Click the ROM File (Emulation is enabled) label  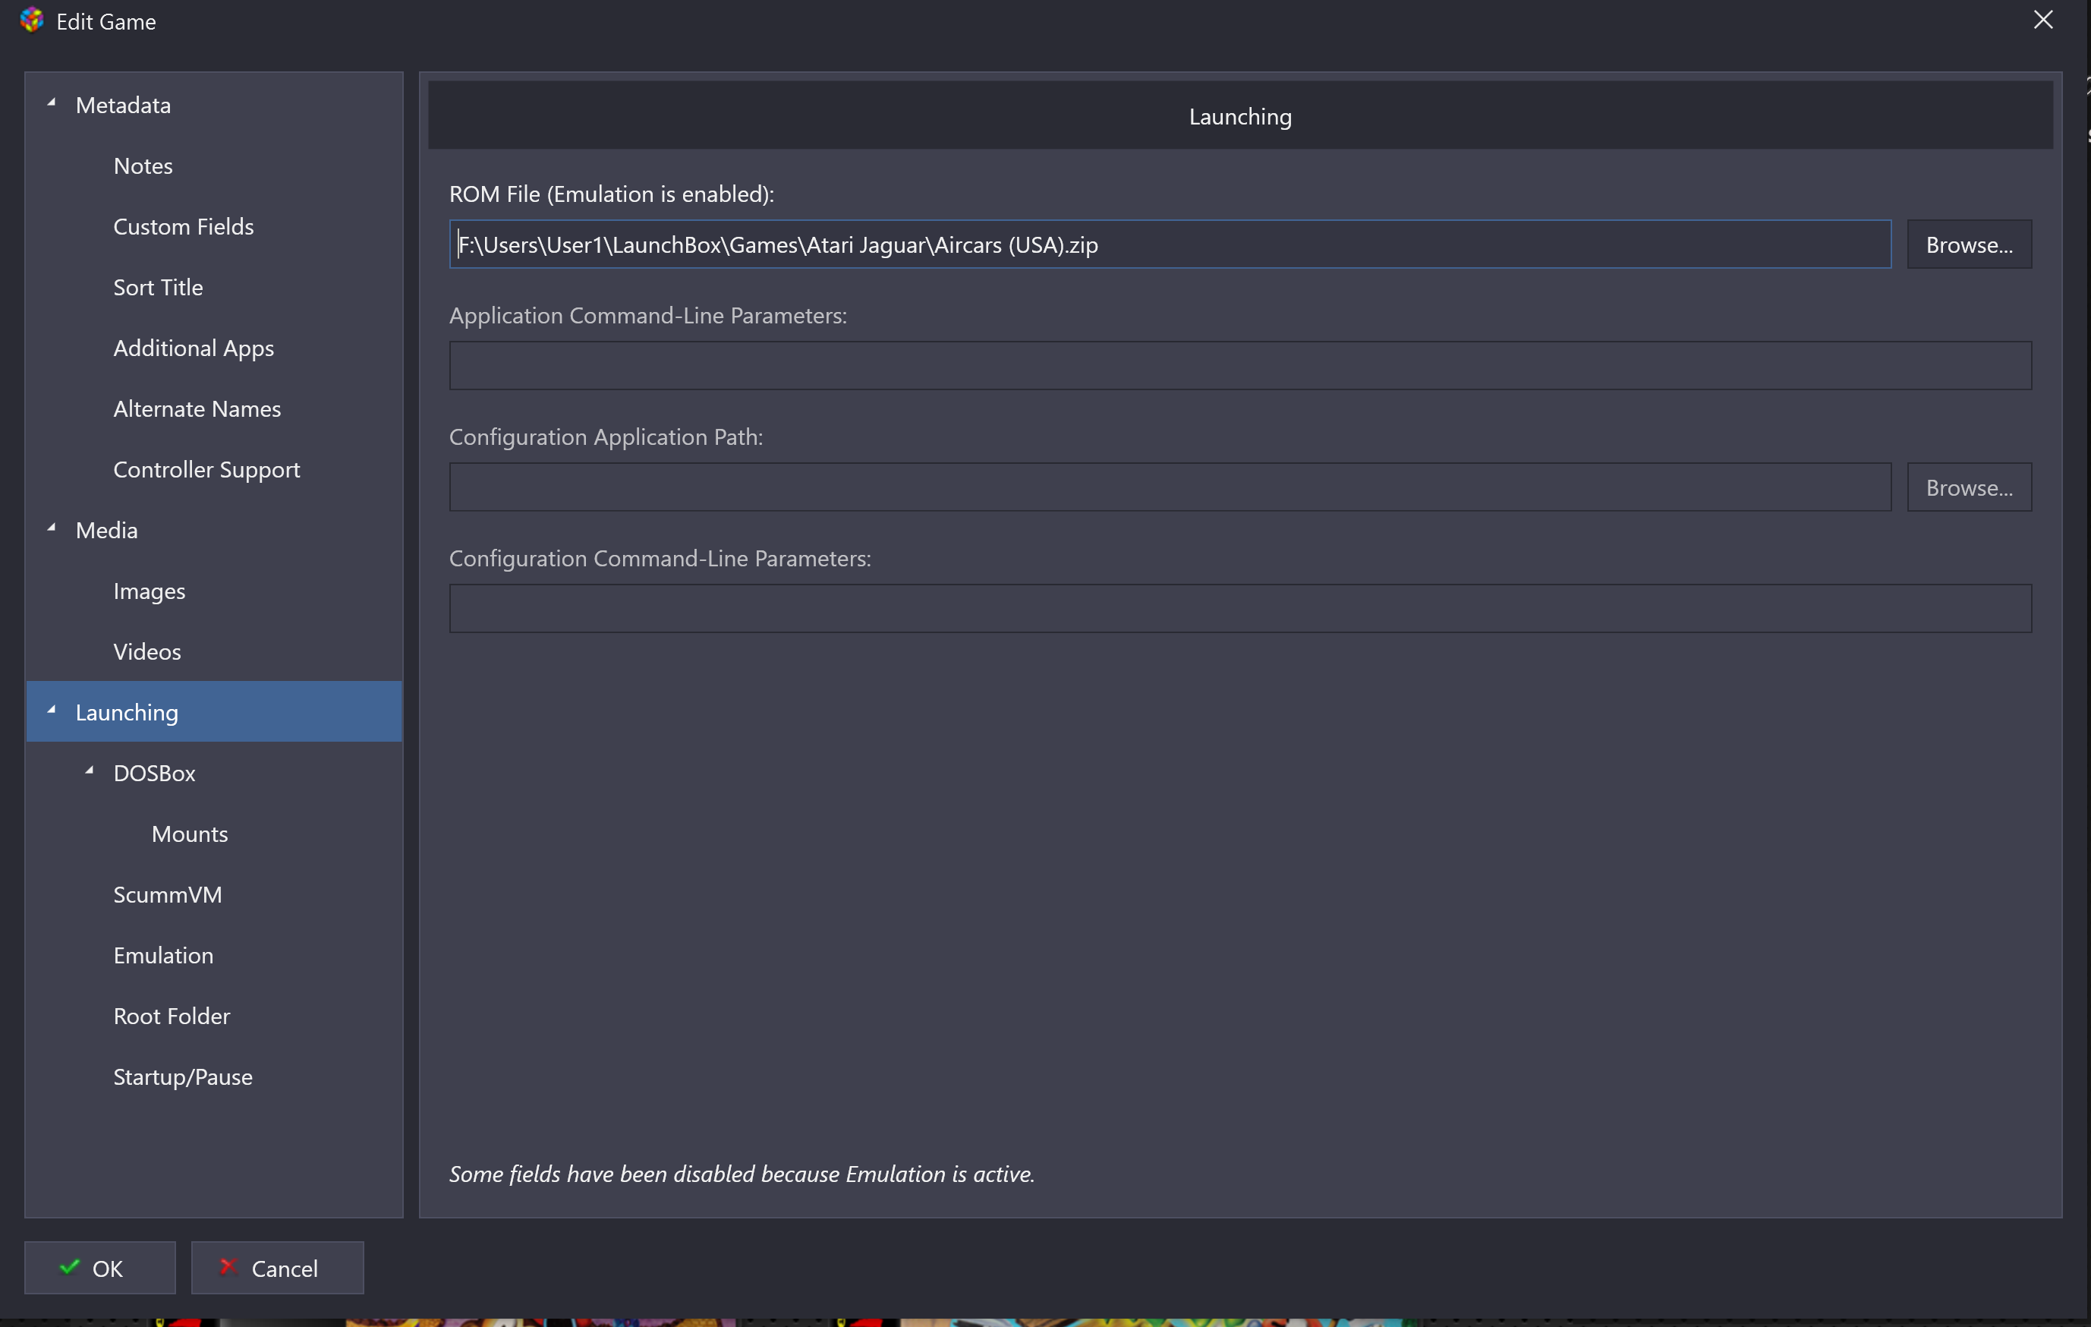pos(611,194)
